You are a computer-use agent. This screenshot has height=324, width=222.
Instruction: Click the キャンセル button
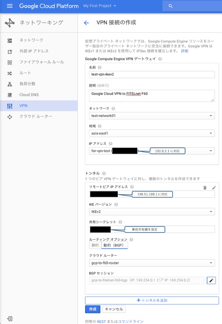(114, 309)
